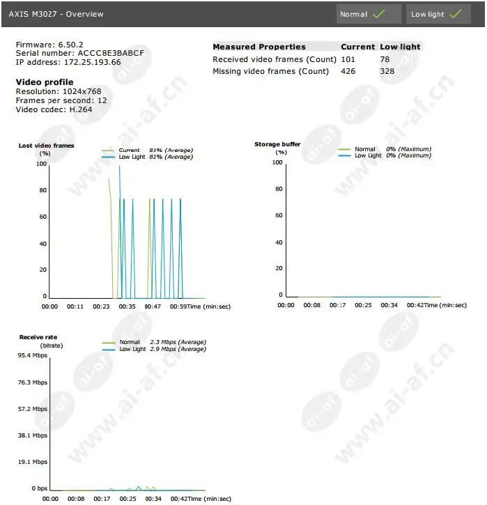The height and width of the screenshot is (505, 487).
Task: Click the Current column header
Action: pyautogui.click(x=358, y=47)
